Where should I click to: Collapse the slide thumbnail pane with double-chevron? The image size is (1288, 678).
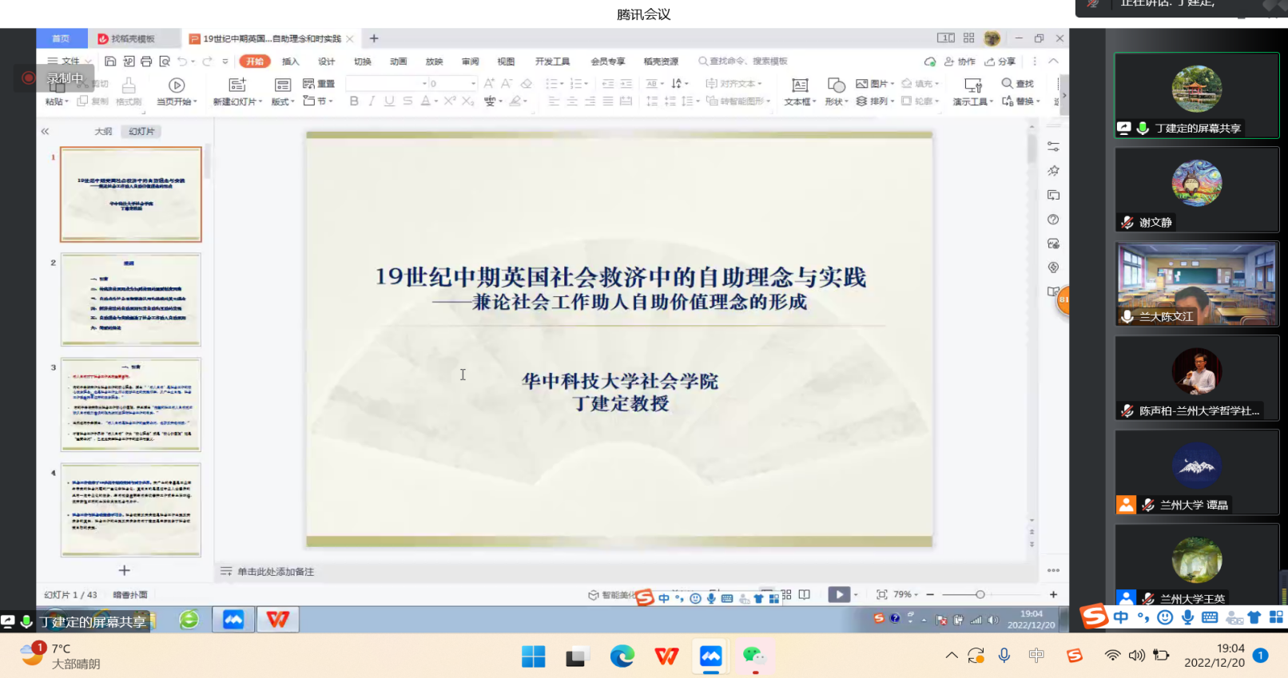(45, 131)
